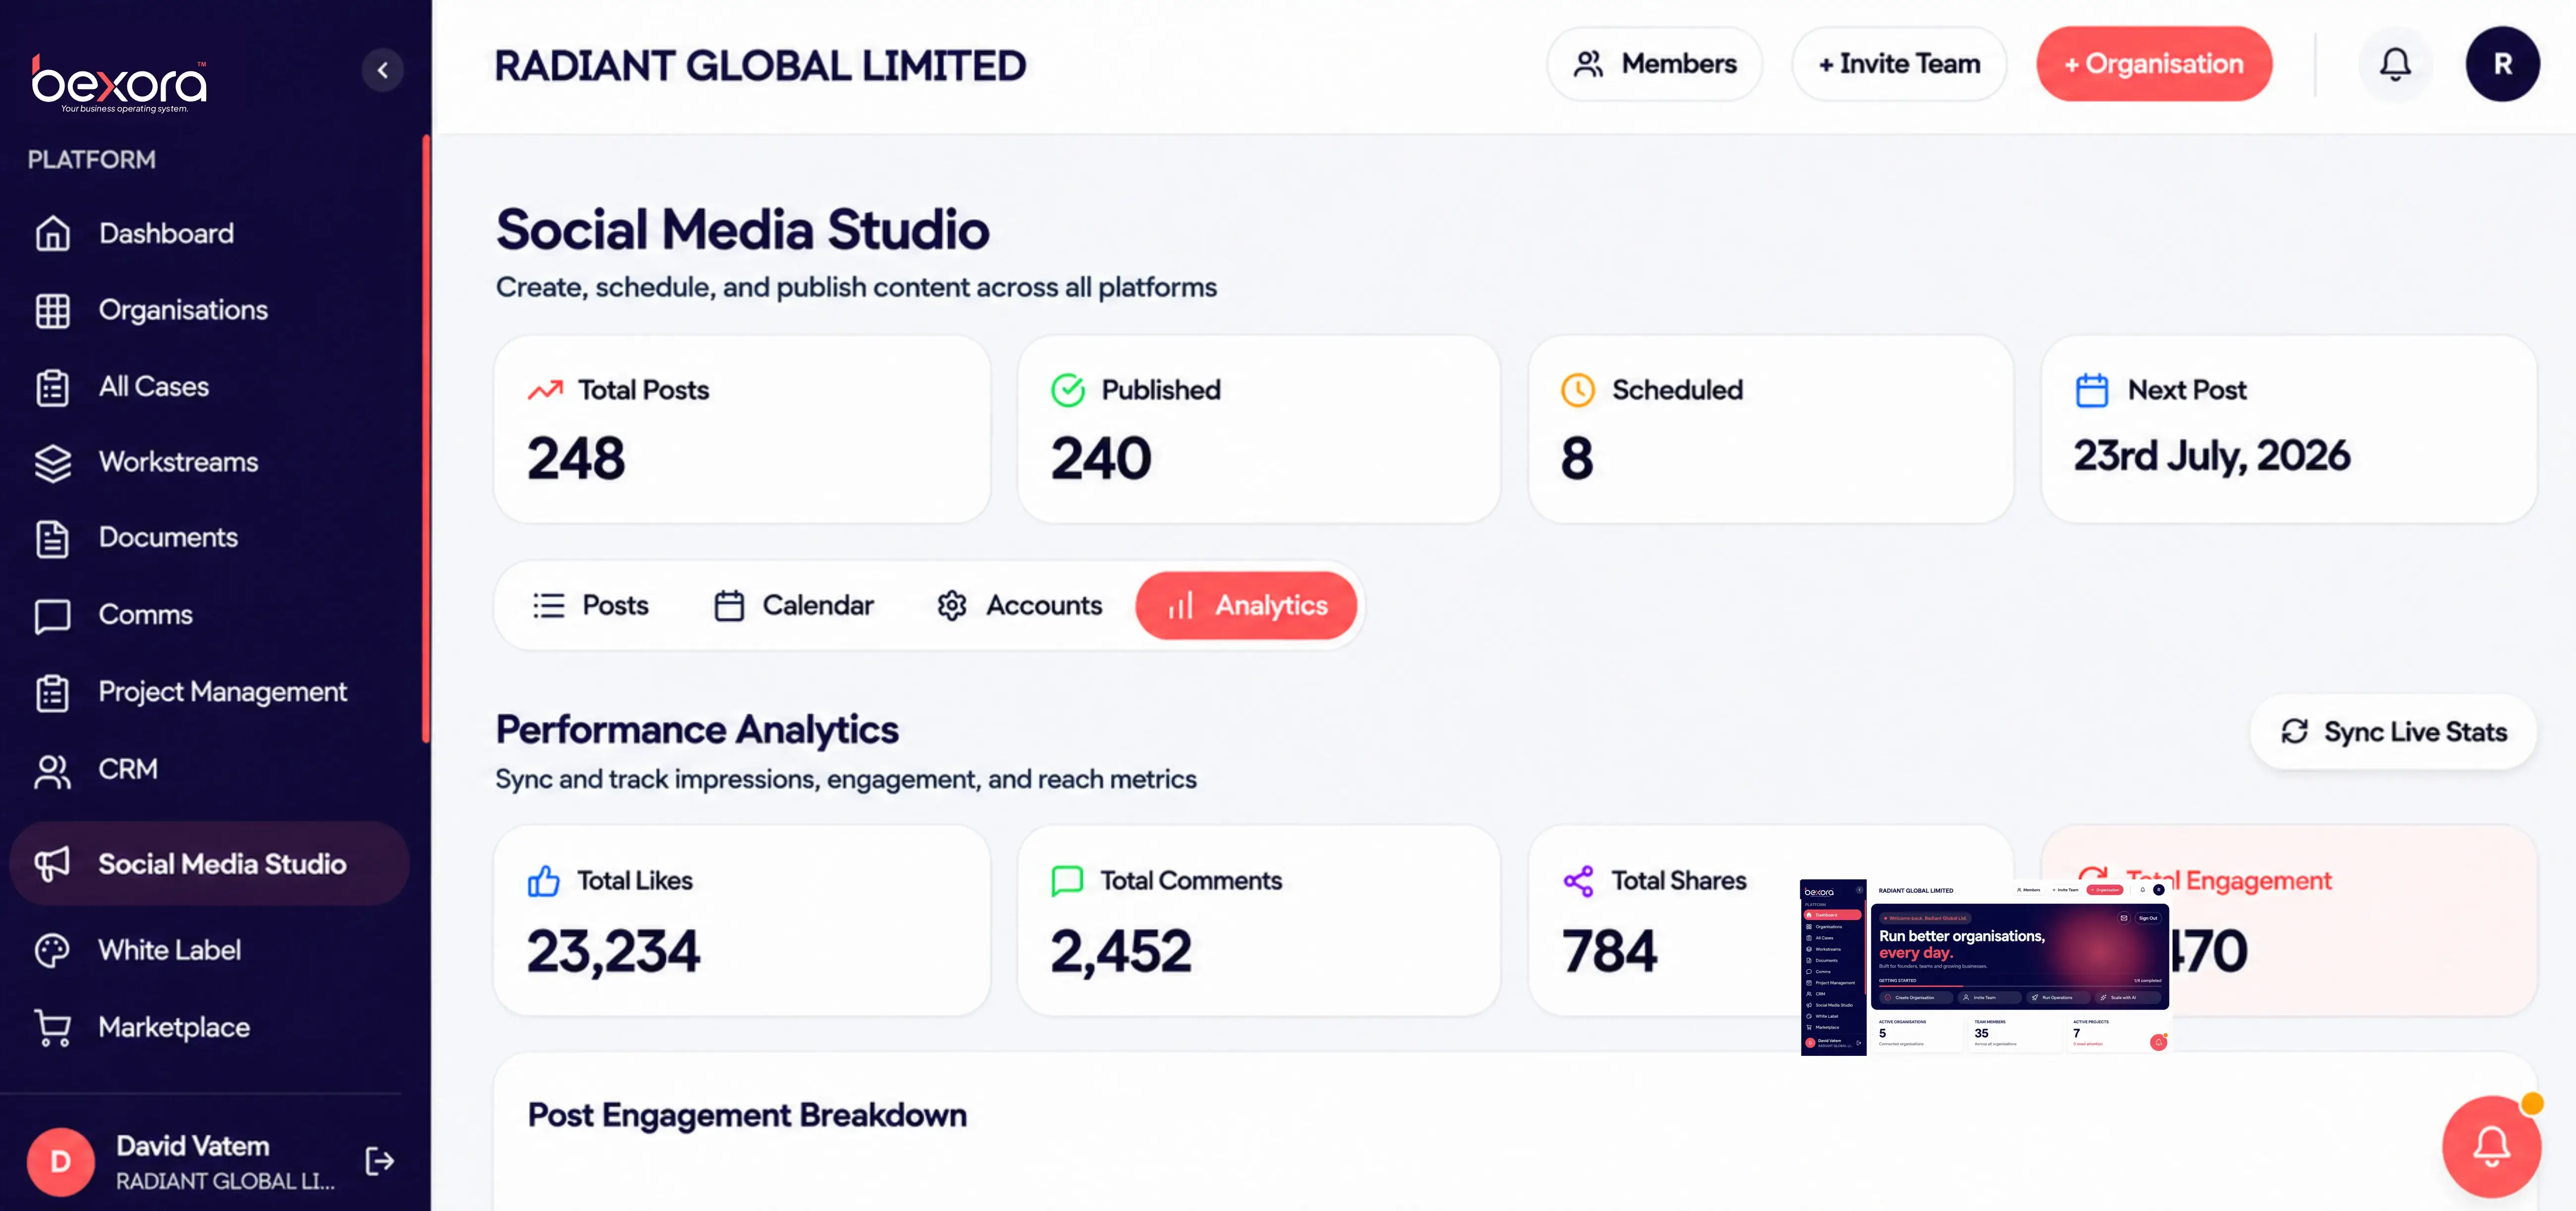The width and height of the screenshot is (2576, 1211).
Task: Click the + Organisation button
Action: click(x=2154, y=64)
